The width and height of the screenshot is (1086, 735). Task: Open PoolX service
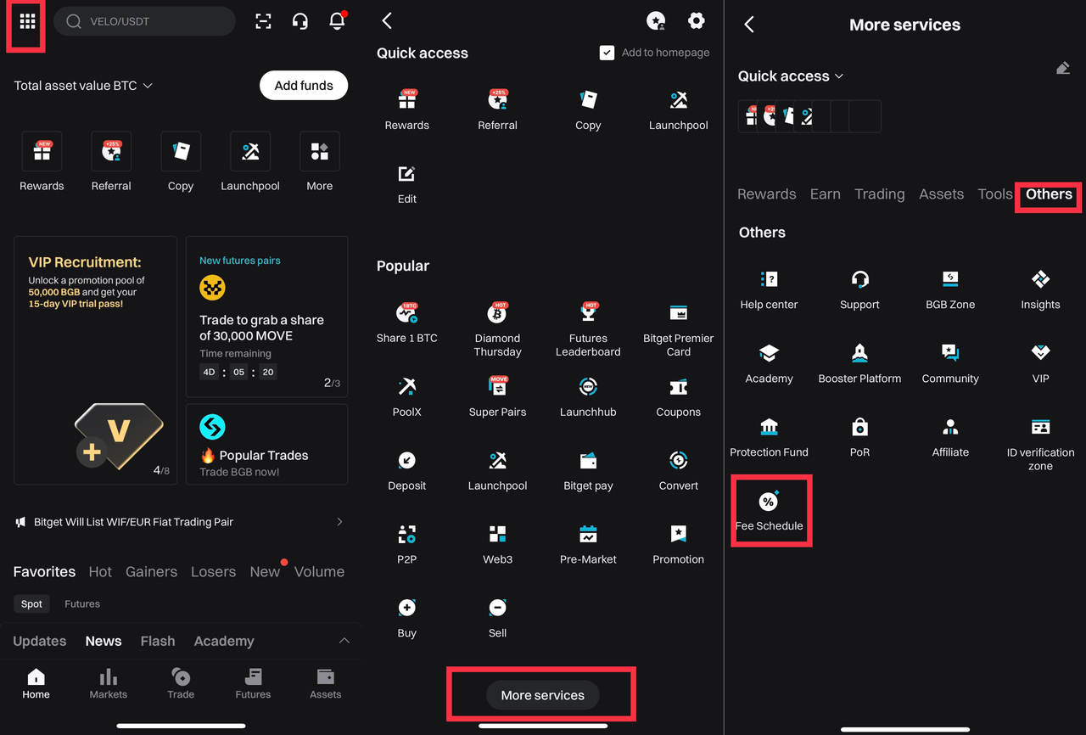pyautogui.click(x=406, y=397)
